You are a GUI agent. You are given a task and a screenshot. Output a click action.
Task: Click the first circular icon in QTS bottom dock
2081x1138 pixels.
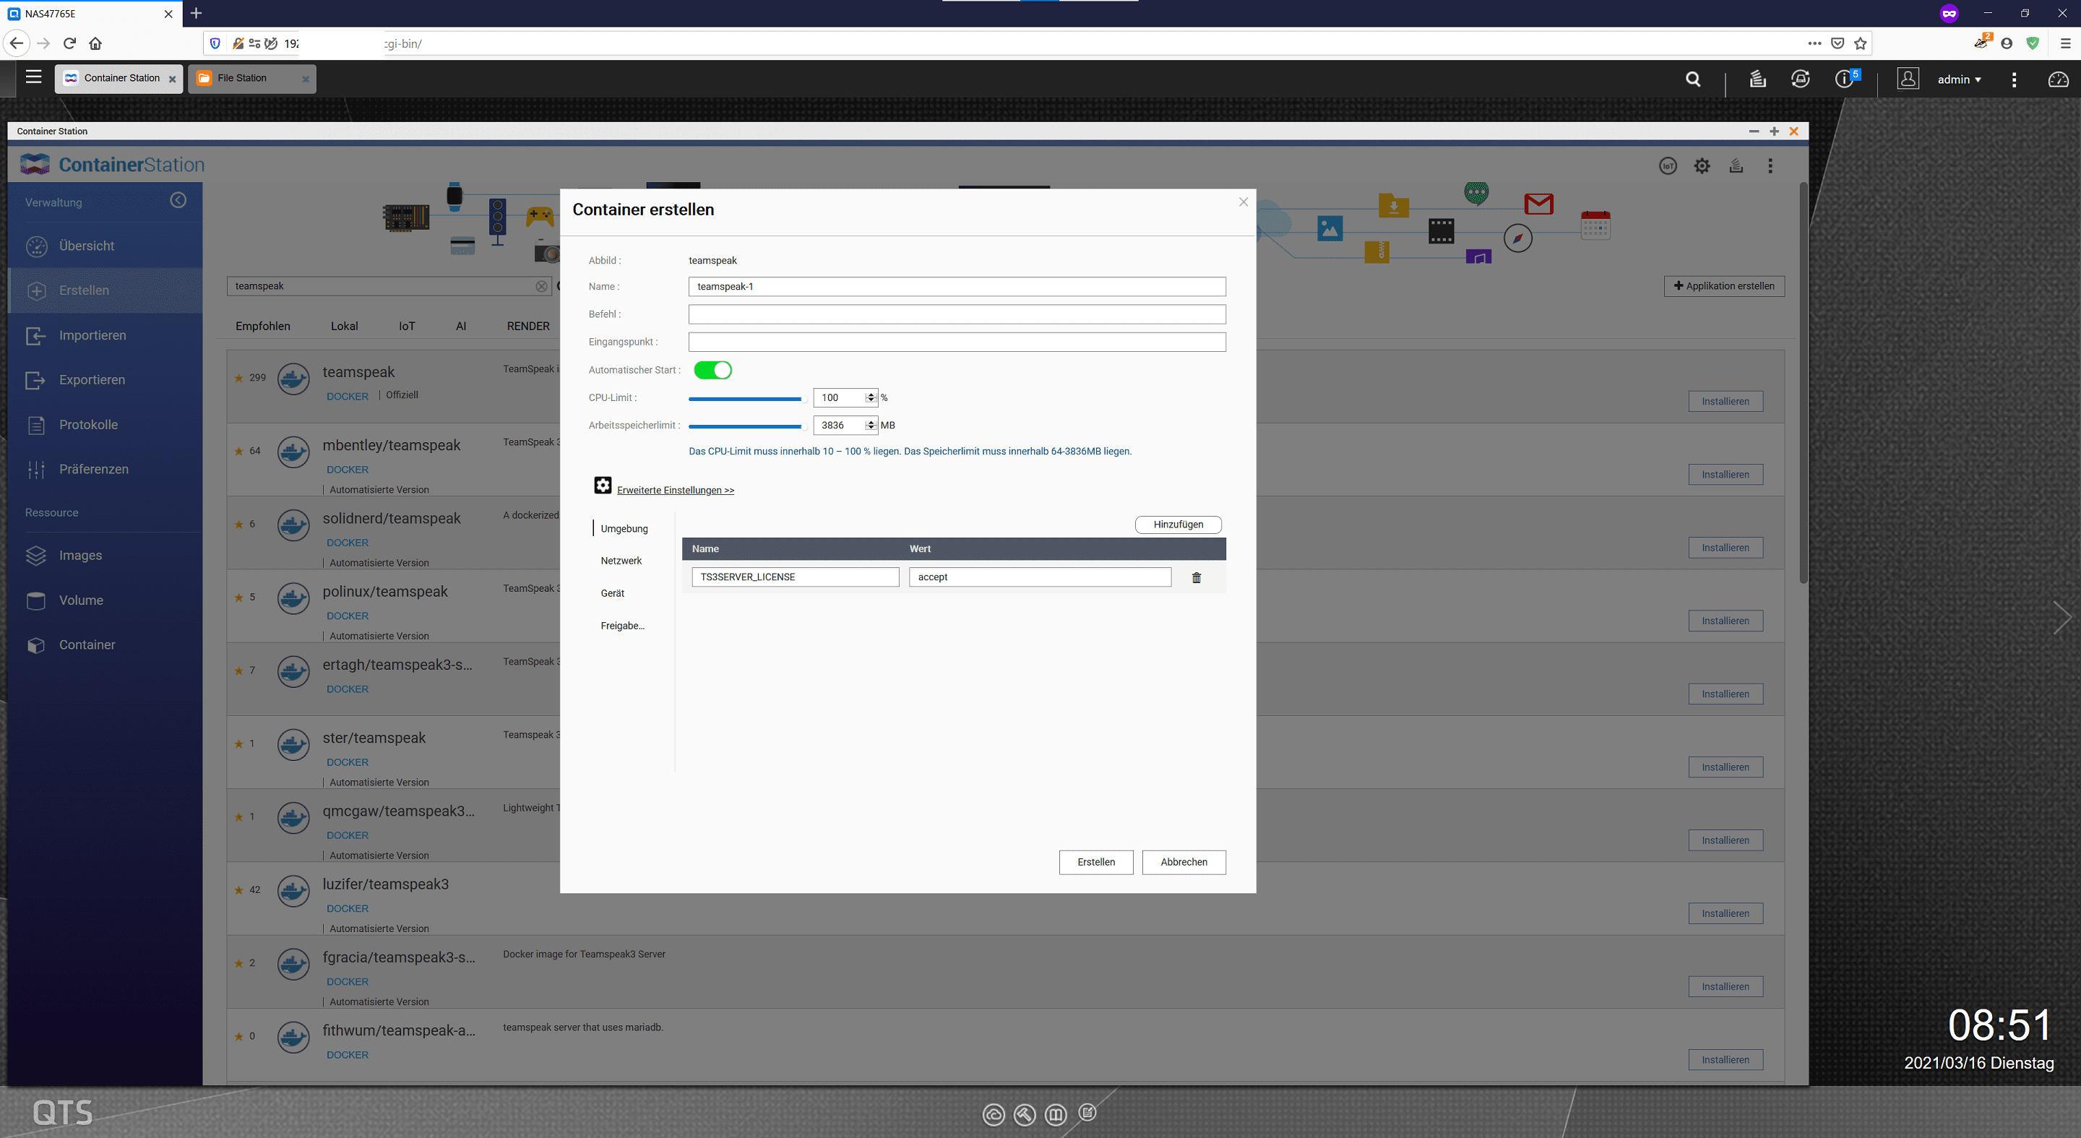coord(994,1116)
